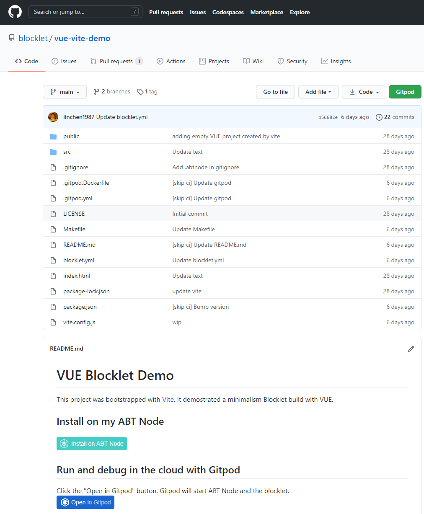Viewport: 424px width, 514px height.
Task: Click the tag icon next to 1 tag
Action: click(140, 92)
